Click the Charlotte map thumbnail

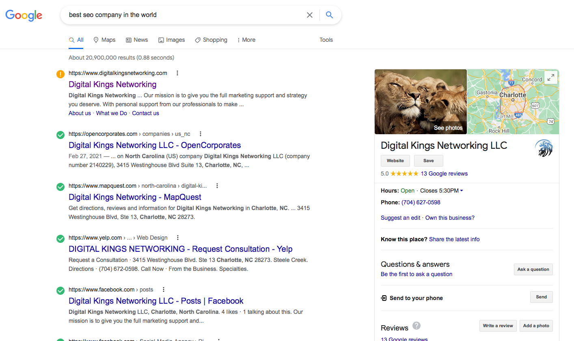click(x=513, y=102)
